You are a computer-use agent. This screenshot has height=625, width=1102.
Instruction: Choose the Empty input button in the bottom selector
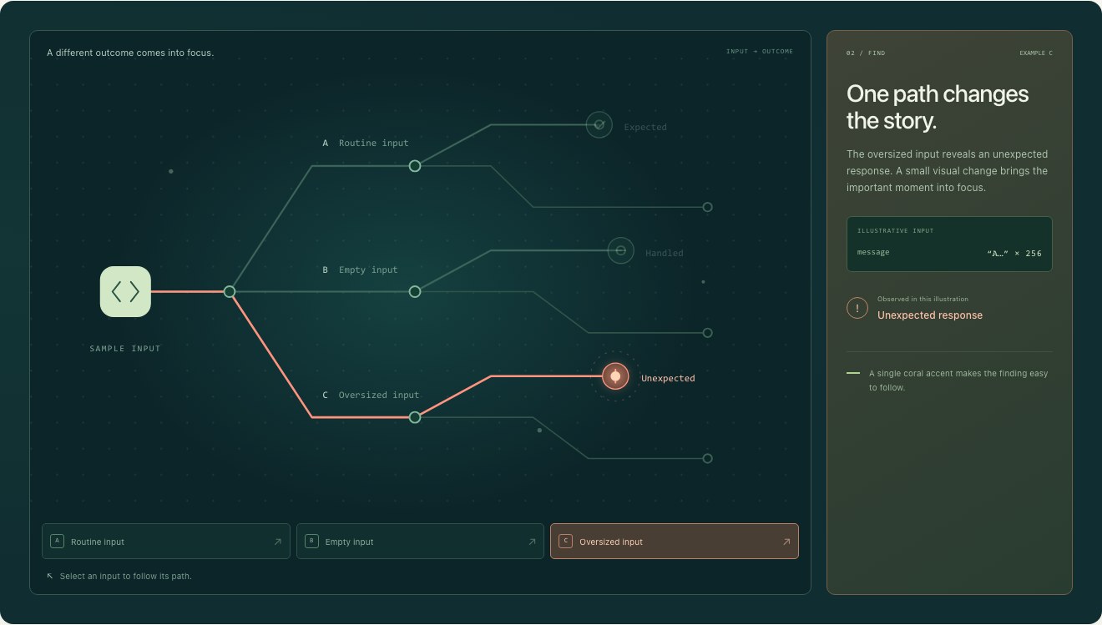420,541
